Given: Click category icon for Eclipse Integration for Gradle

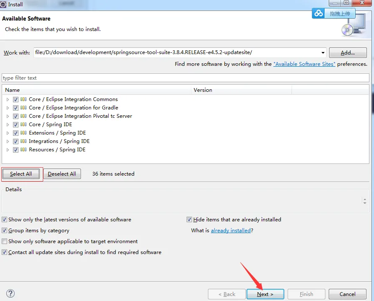Looking at the screenshot, I should pyautogui.click(x=23, y=107).
